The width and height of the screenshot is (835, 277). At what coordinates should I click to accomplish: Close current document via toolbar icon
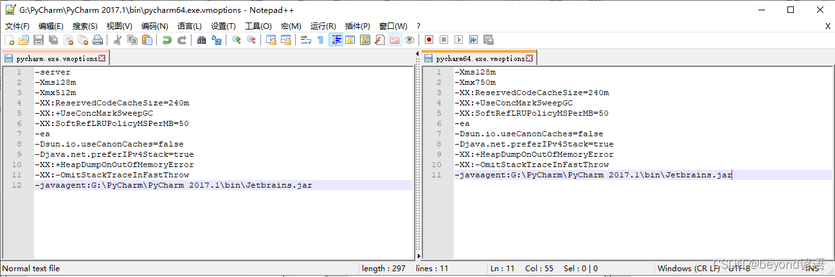pyautogui.click(x=68, y=40)
